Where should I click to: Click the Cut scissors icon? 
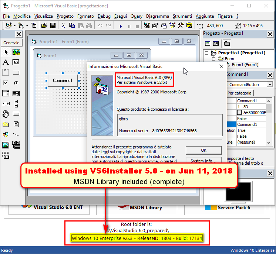tap(63, 25)
